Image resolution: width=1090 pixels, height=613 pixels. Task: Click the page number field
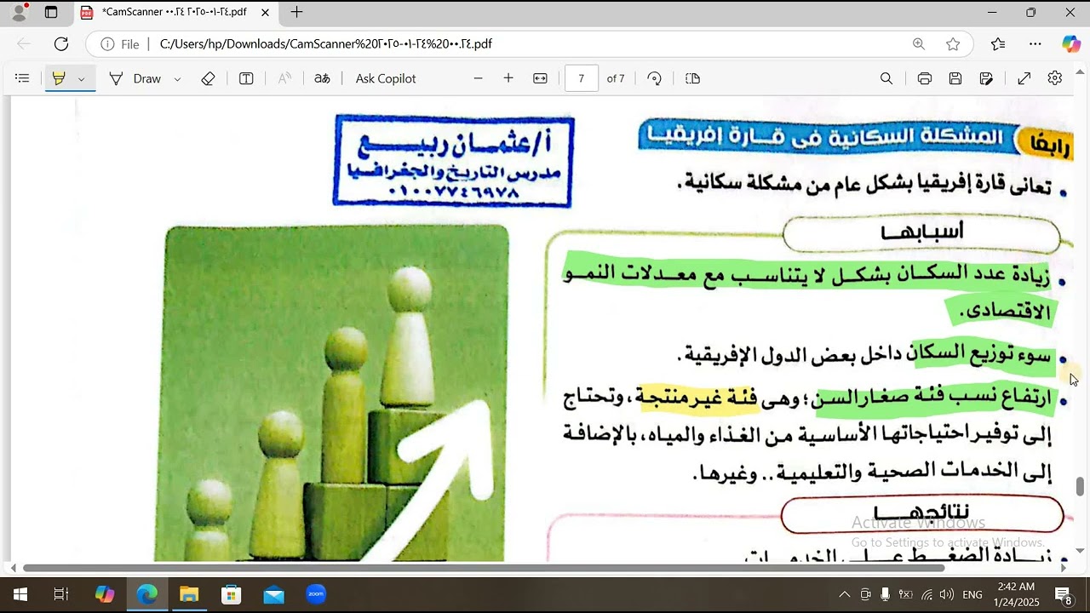coord(582,78)
